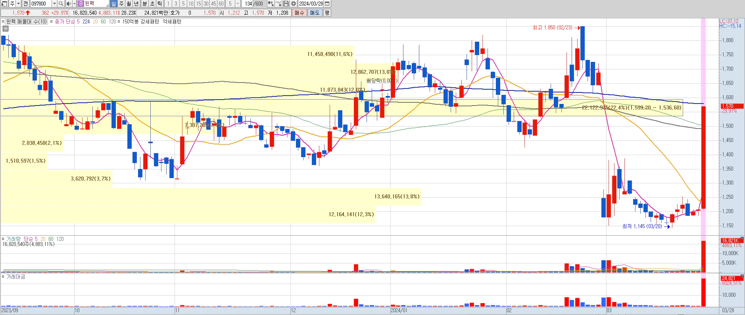The width and height of the screenshot is (745, 315).
Task: Click the 거래량 volume panel title
Action: pos(13,239)
